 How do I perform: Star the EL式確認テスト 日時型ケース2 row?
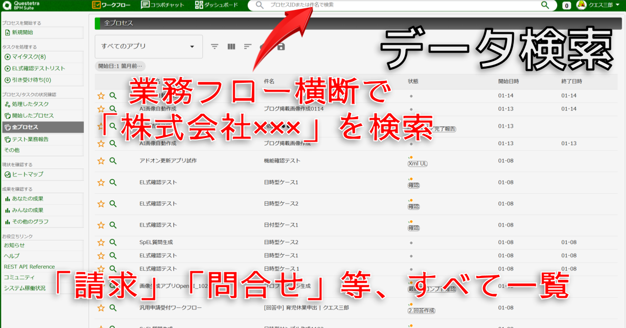point(101,204)
